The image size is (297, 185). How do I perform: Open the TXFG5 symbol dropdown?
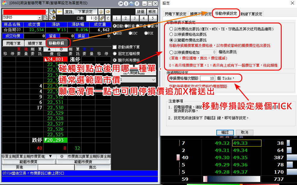(40, 18)
